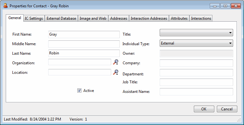This screenshot has width=244, height=125.
Task: Select the Addresses tab
Action: tap(118, 18)
